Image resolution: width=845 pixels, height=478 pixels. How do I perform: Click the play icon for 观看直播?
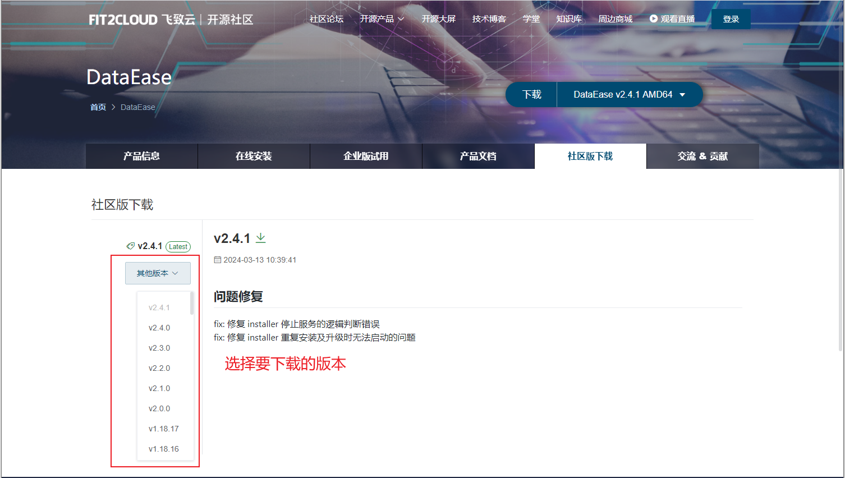click(x=654, y=19)
